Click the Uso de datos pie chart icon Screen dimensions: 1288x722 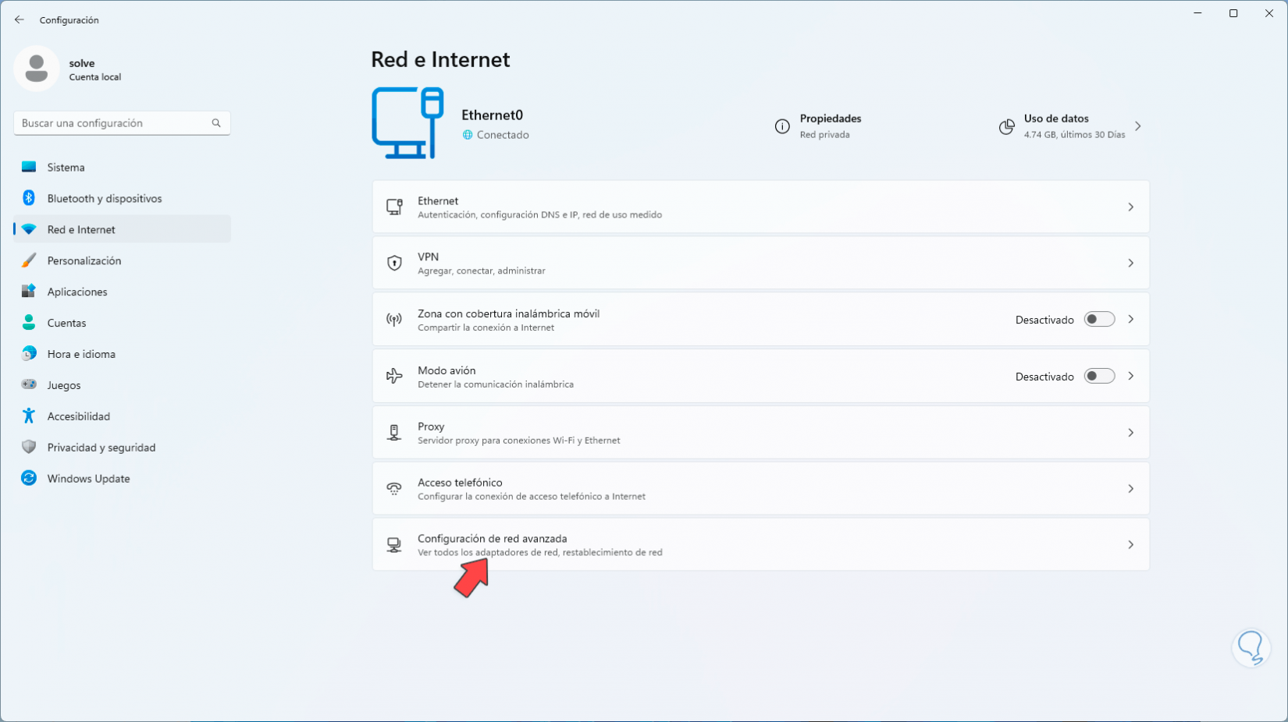pos(1007,126)
